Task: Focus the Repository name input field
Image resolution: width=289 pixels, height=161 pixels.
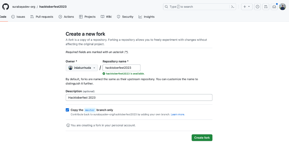Action: click(x=121, y=68)
